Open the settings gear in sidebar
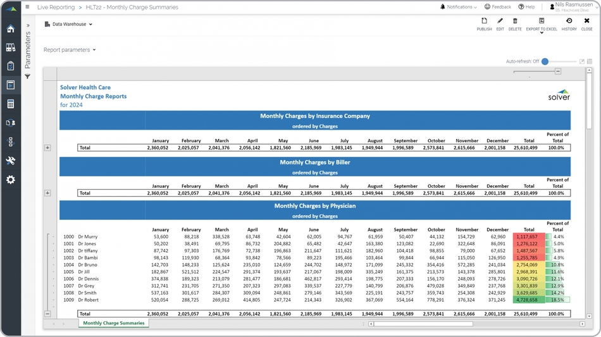The width and height of the screenshot is (601, 337). pos(11,180)
